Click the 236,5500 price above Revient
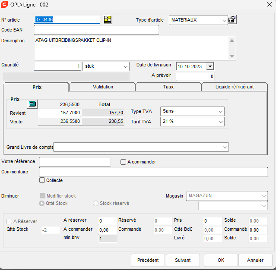This screenshot has width=276, height=270. tap(70, 104)
